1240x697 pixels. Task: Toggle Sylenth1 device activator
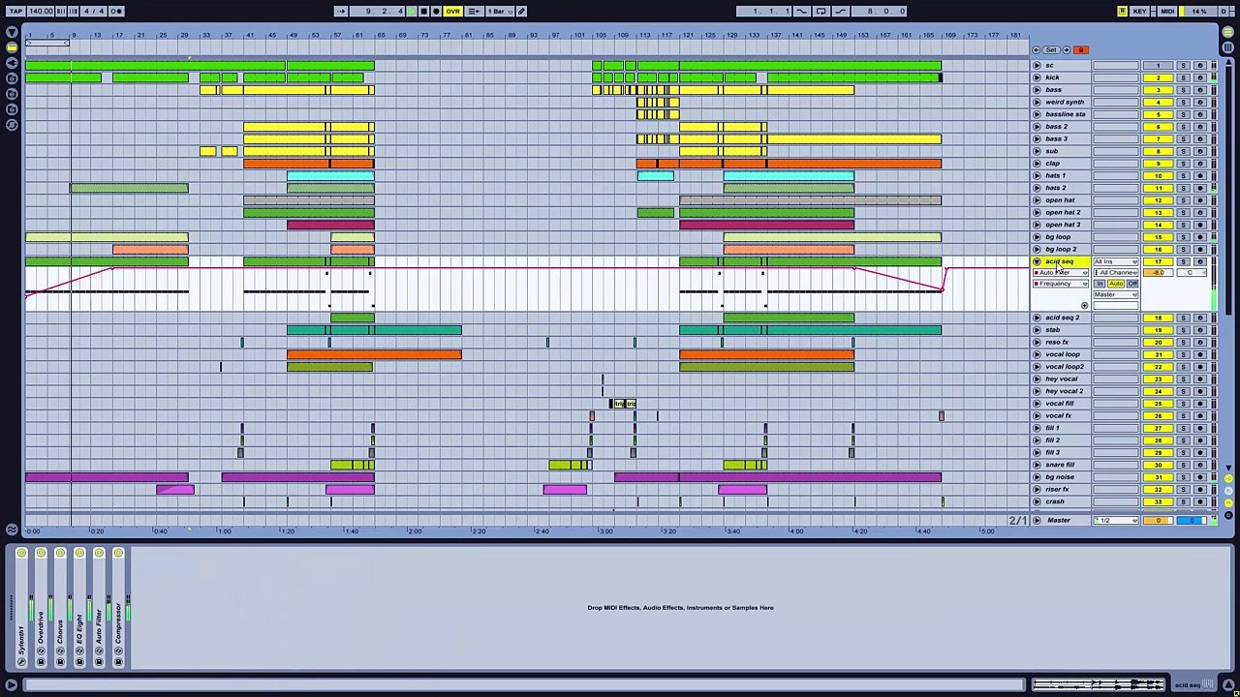click(x=21, y=553)
